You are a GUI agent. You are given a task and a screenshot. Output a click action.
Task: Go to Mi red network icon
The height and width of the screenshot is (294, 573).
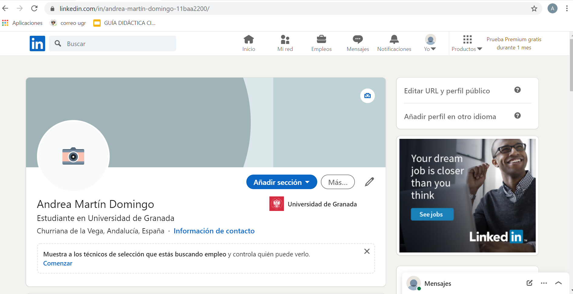tap(285, 39)
